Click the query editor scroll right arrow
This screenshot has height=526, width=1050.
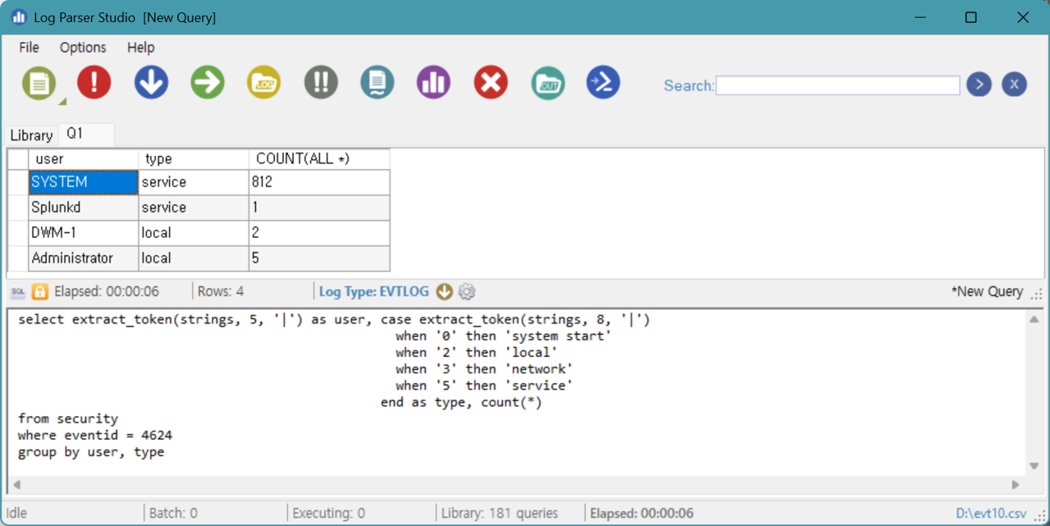(x=1016, y=484)
